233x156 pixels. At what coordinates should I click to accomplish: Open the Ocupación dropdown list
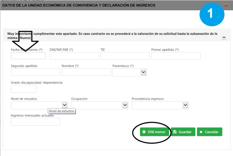point(100,105)
